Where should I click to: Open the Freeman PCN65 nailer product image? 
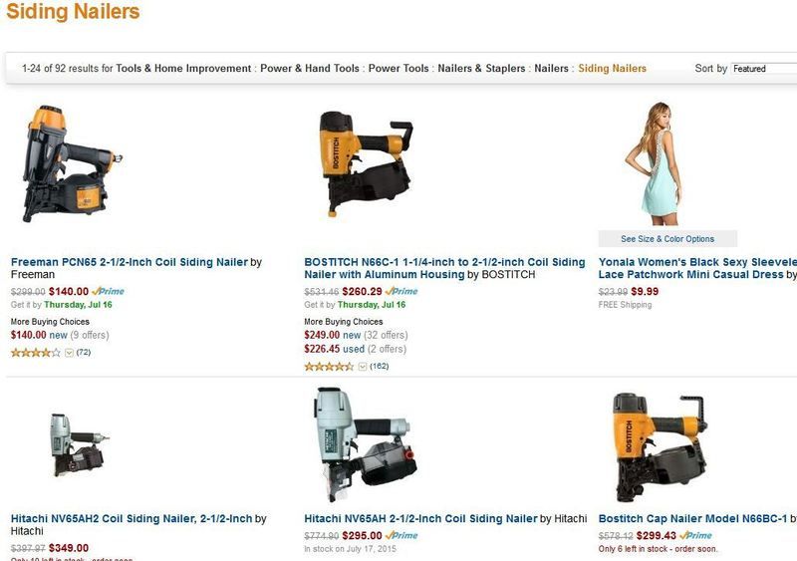pyautogui.click(x=71, y=163)
